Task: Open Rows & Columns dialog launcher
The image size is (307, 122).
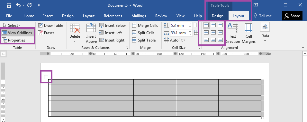Action: point(127,48)
